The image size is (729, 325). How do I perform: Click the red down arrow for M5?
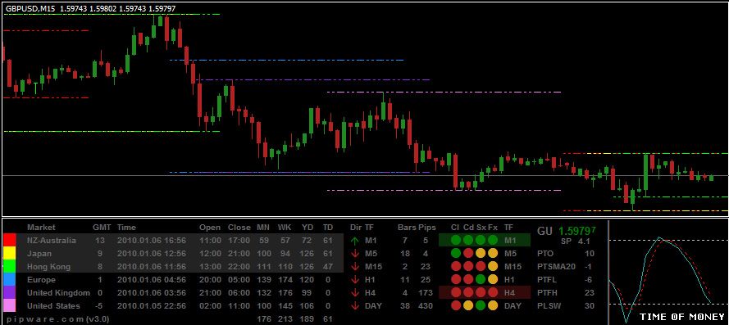(355, 254)
